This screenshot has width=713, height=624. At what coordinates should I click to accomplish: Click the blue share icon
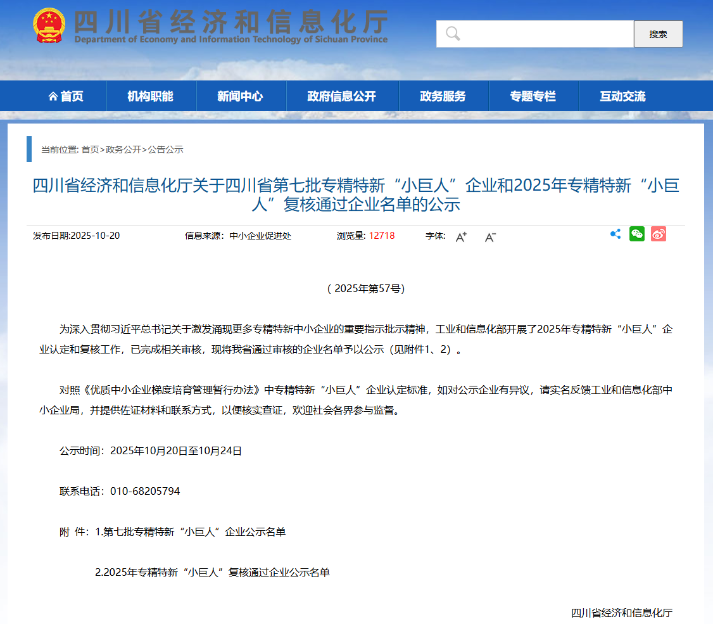615,234
